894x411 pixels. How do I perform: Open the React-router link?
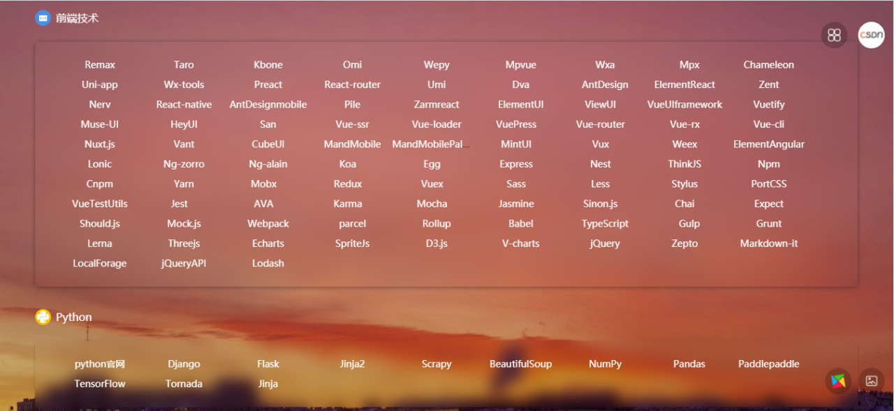352,84
